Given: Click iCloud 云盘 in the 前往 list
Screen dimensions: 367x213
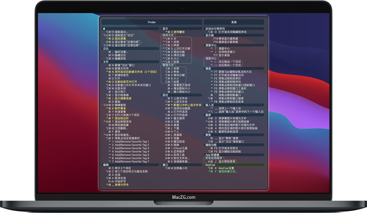Looking at the screenshot, I should [181, 148].
